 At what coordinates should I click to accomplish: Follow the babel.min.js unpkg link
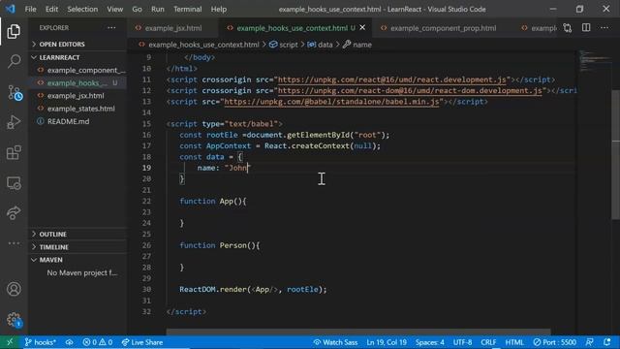click(x=331, y=102)
